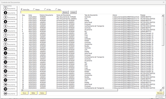
Task: Click 'Cliente Exemplo 14' cell
Action: click(x=147, y=33)
